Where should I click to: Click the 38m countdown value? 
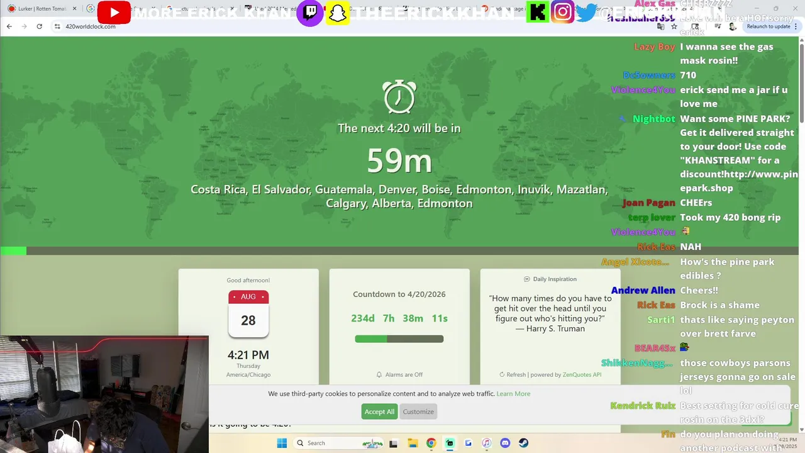(413, 318)
